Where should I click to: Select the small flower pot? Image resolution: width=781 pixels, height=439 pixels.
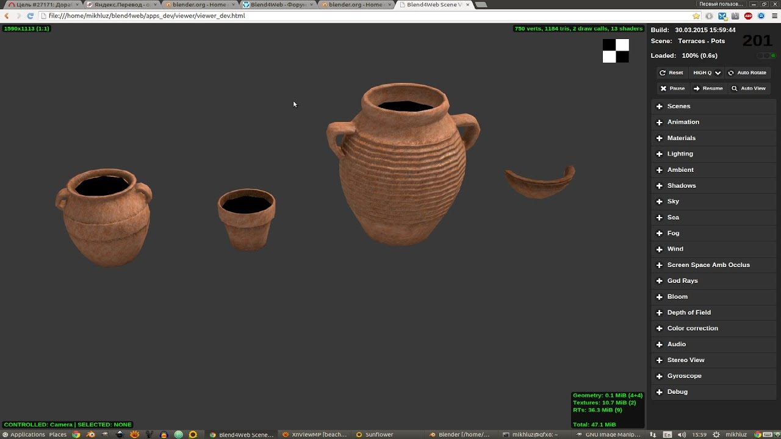coord(247,220)
